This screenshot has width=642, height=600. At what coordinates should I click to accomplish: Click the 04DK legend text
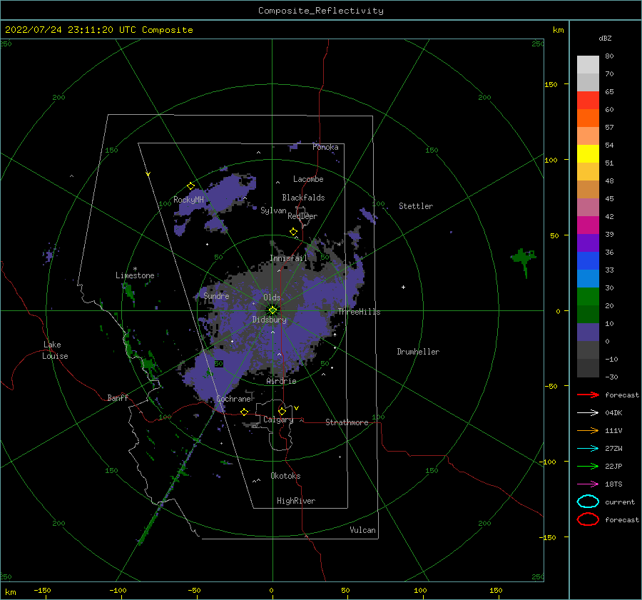pos(613,412)
